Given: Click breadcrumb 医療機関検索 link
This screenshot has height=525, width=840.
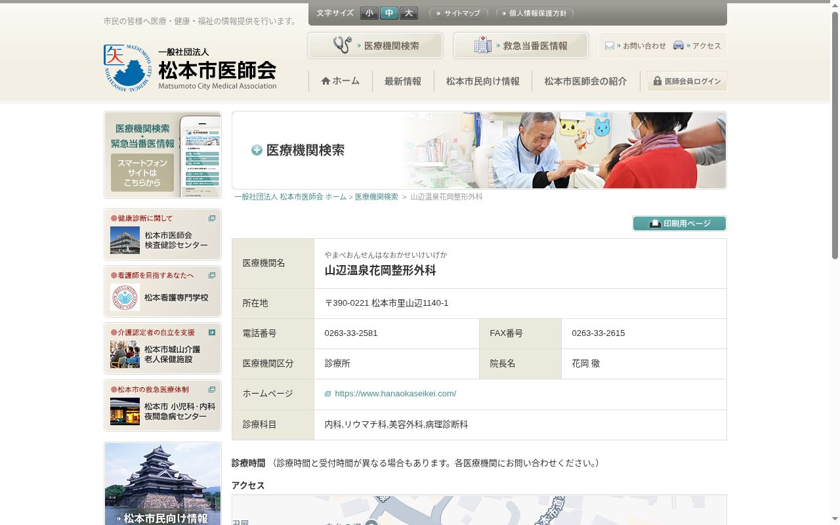Looking at the screenshot, I should click(x=377, y=197).
